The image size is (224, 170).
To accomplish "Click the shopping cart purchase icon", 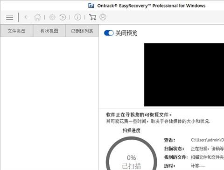I will pyautogui.click(x=92, y=17).
